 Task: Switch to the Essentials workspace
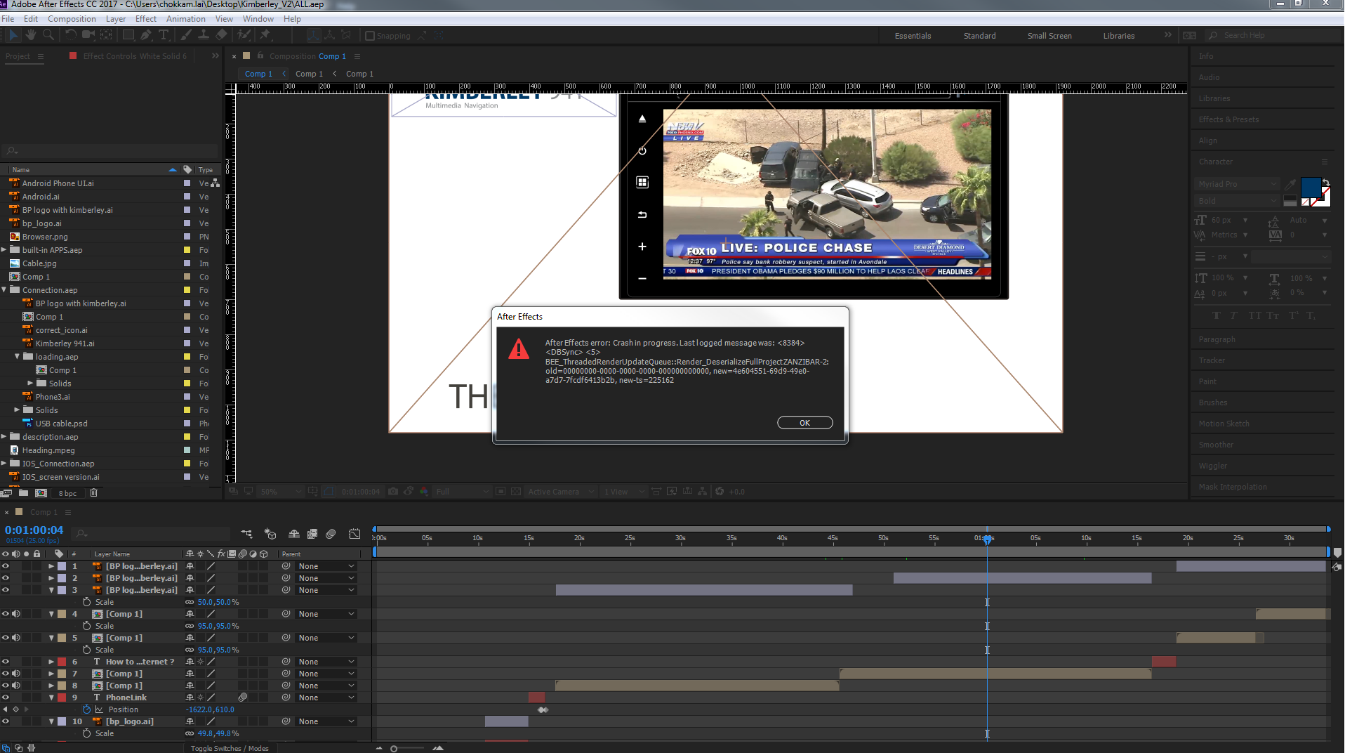(913, 36)
